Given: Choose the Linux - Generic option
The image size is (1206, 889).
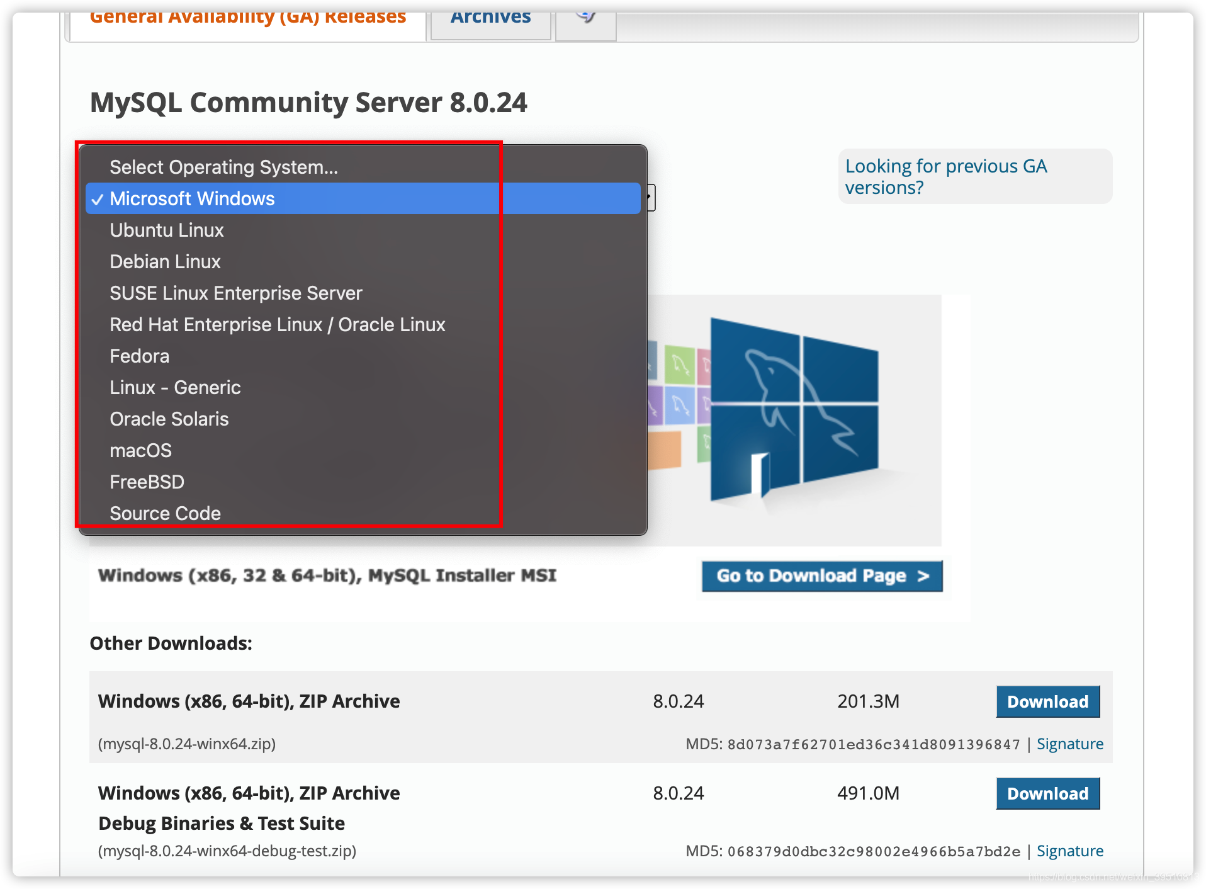Looking at the screenshot, I should coord(363,387).
